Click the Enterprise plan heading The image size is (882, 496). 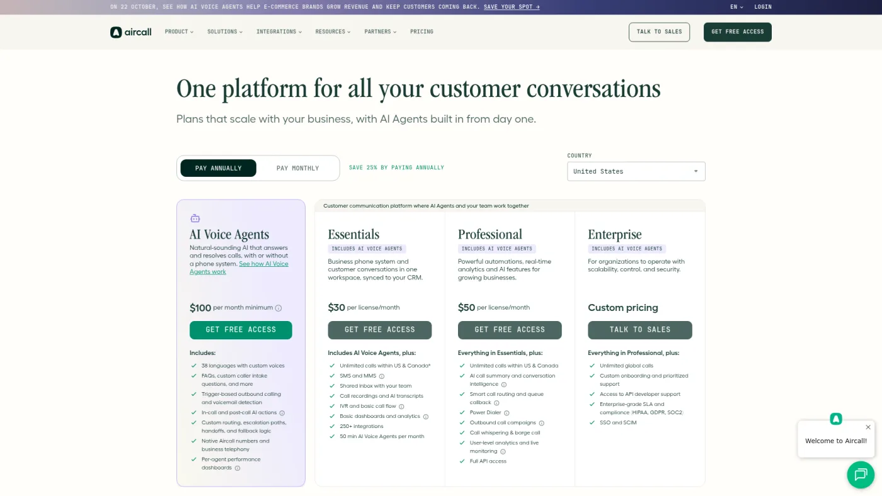coord(615,234)
